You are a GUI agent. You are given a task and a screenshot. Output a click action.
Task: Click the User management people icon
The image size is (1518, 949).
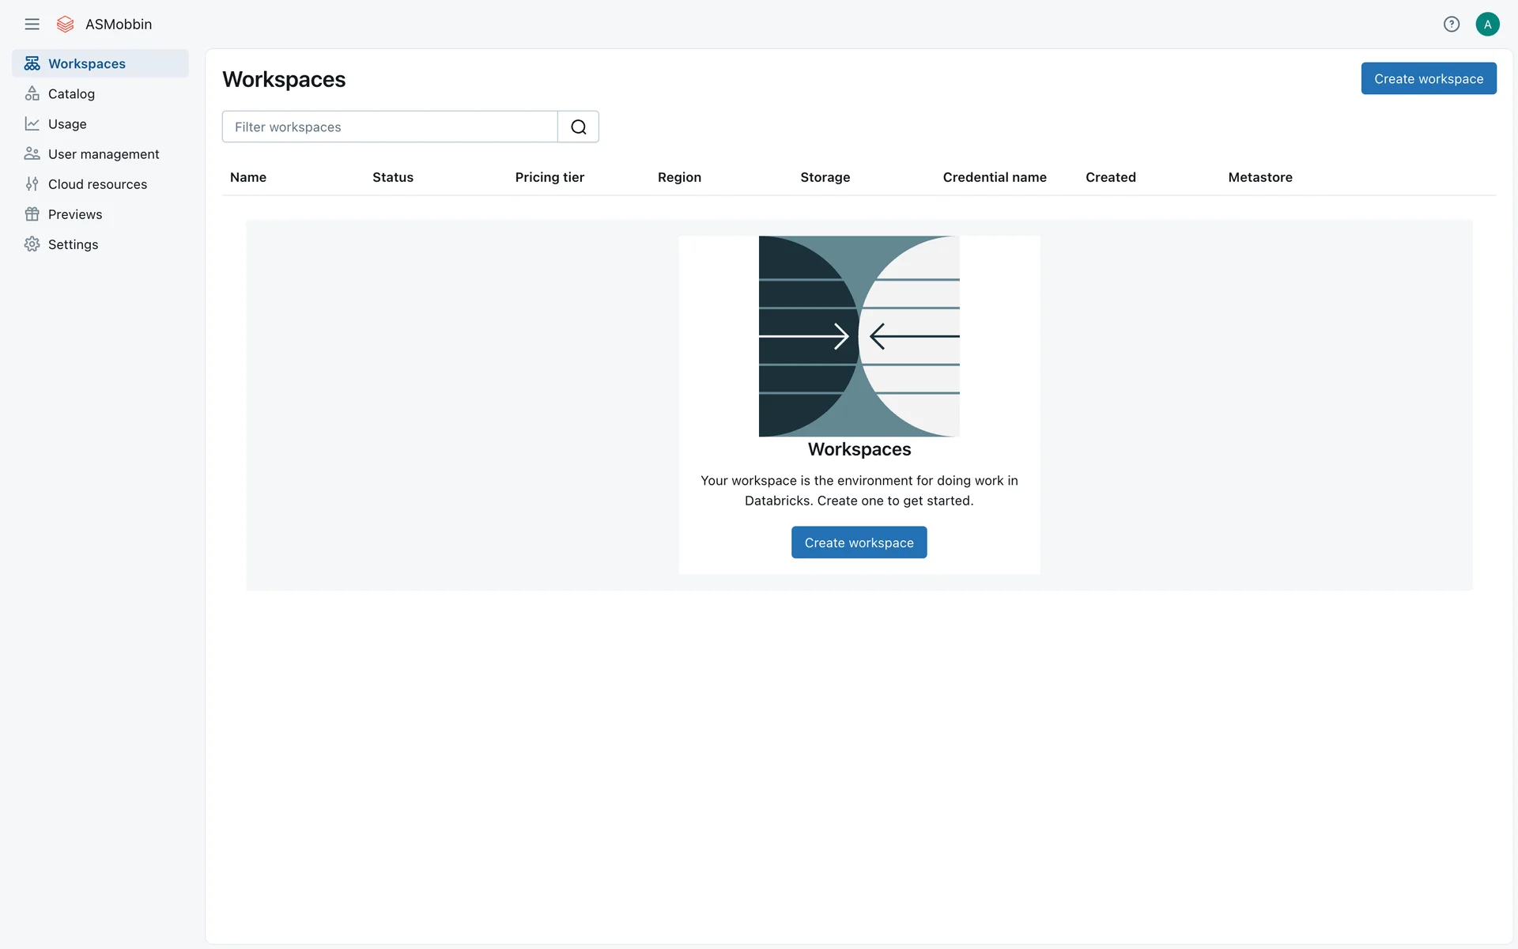(32, 153)
